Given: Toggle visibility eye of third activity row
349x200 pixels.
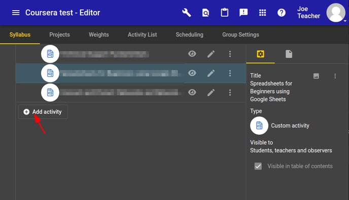Looking at the screenshot, I should pos(192,92).
